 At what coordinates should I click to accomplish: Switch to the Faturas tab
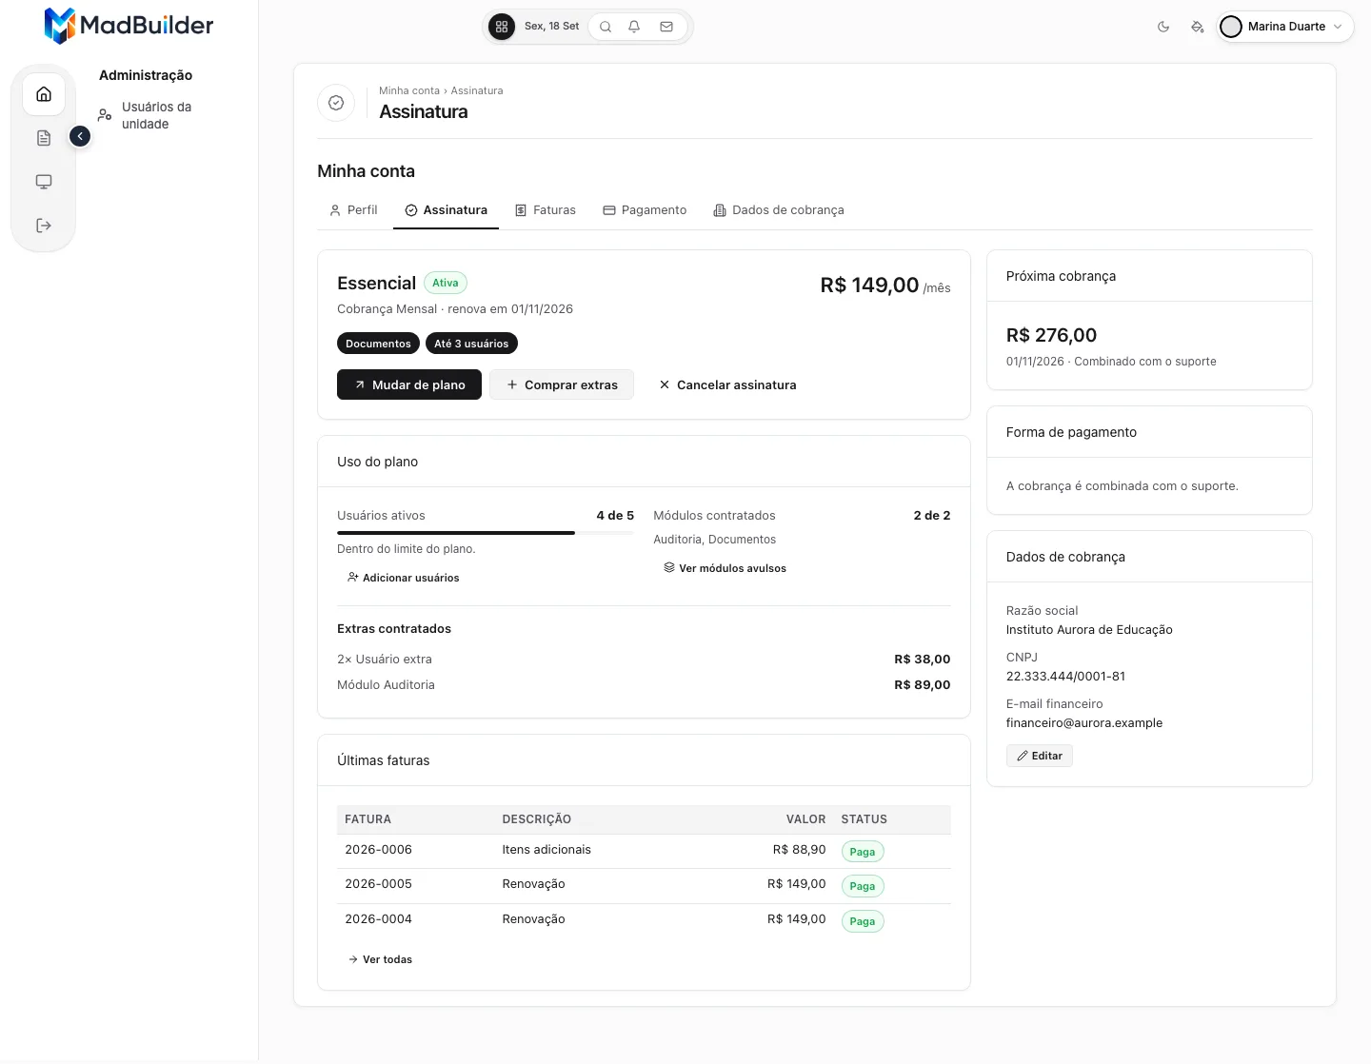tap(546, 210)
